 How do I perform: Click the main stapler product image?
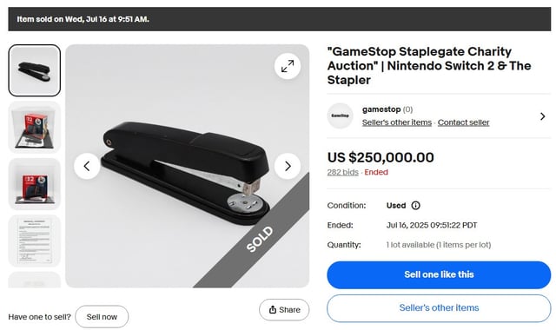tap(188, 166)
